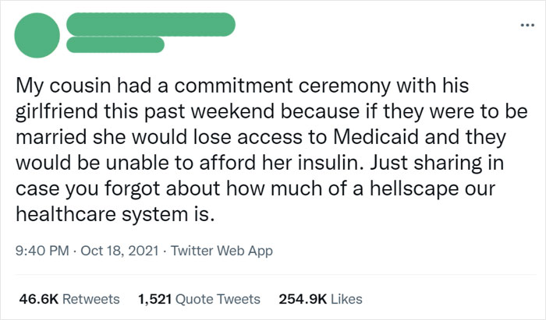546x320 pixels.
Task: Open the 1,521 Quote Tweets list
Action: (x=198, y=298)
